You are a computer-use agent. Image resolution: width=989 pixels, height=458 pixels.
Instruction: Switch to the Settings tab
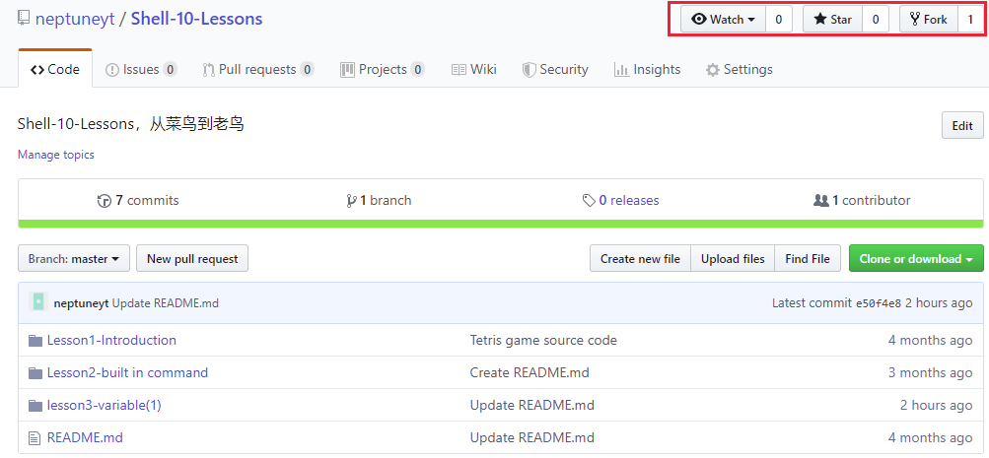[x=740, y=69]
